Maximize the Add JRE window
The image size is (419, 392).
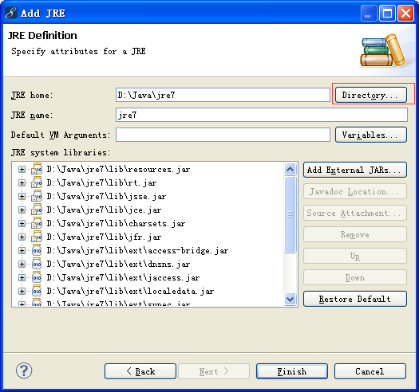click(x=387, y=13)
